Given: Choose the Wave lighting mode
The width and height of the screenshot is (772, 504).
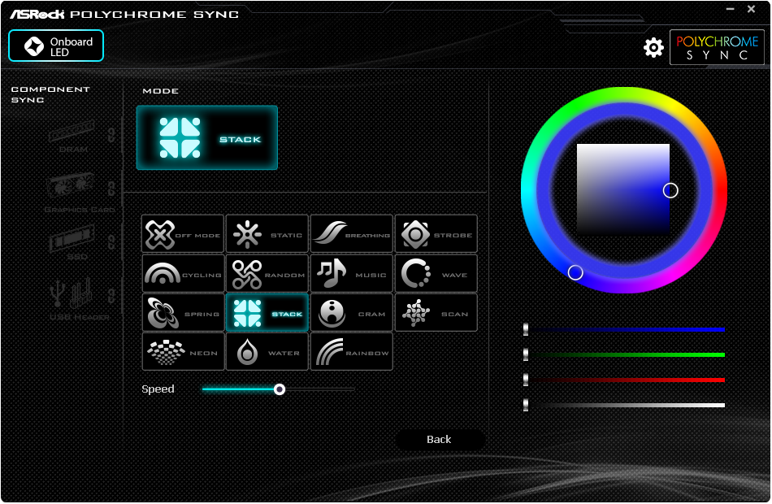Looking at the screenshot, I should click(x=436, y=273).
